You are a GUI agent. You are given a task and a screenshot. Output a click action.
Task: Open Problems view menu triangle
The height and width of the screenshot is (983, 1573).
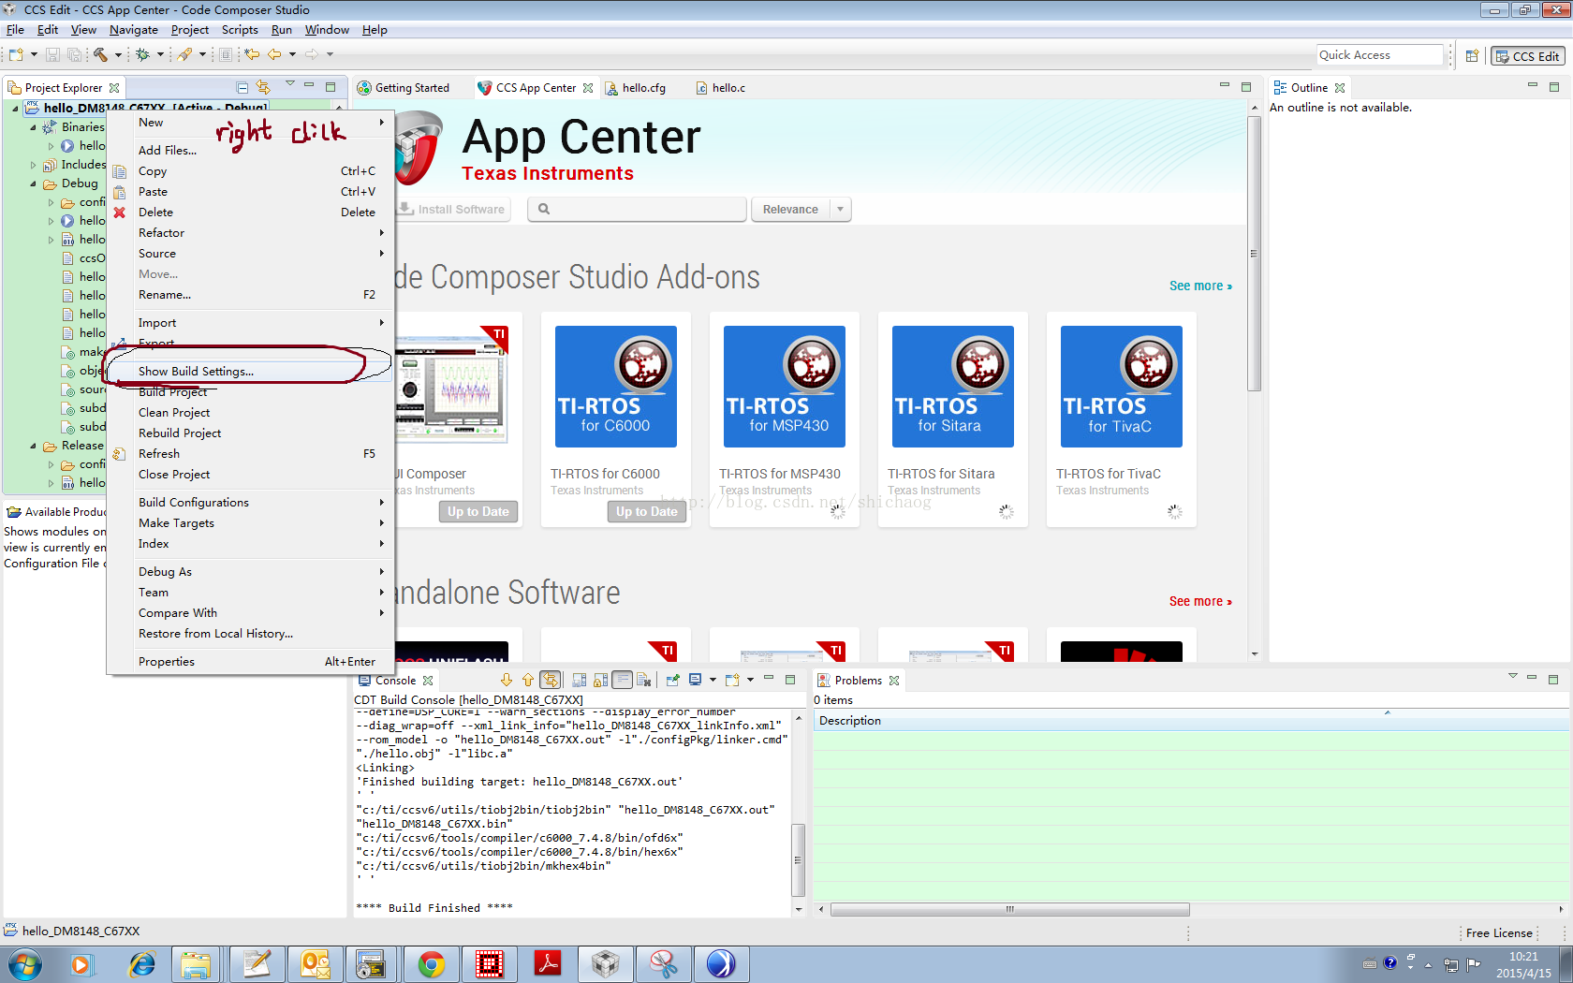[x=1512, y=676]
